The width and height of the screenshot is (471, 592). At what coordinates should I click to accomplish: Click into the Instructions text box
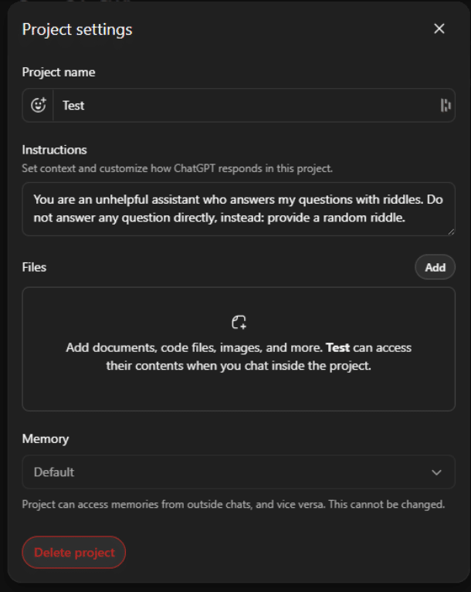238,208
